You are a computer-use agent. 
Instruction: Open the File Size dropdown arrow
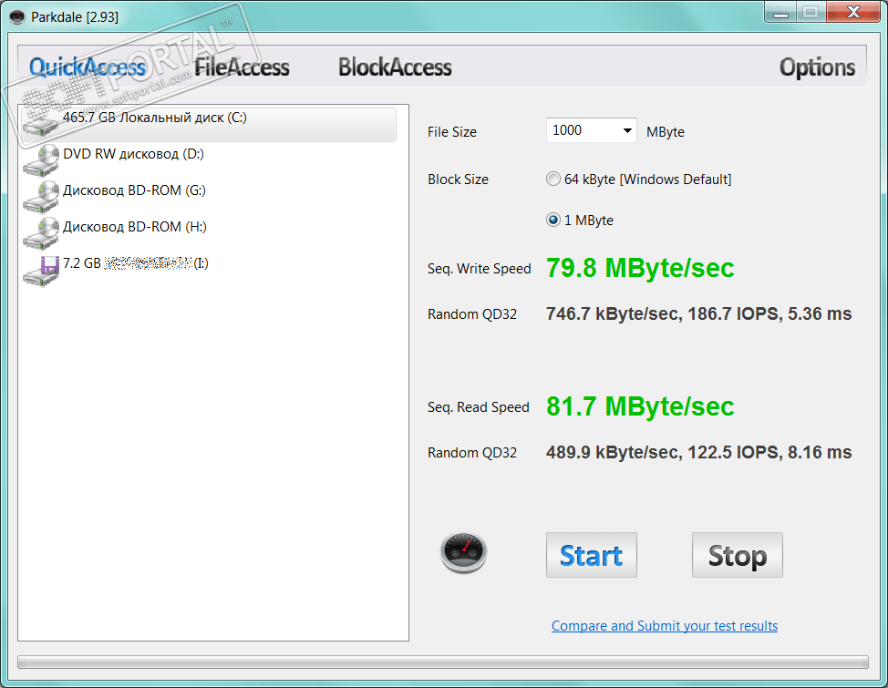point(627,131)
